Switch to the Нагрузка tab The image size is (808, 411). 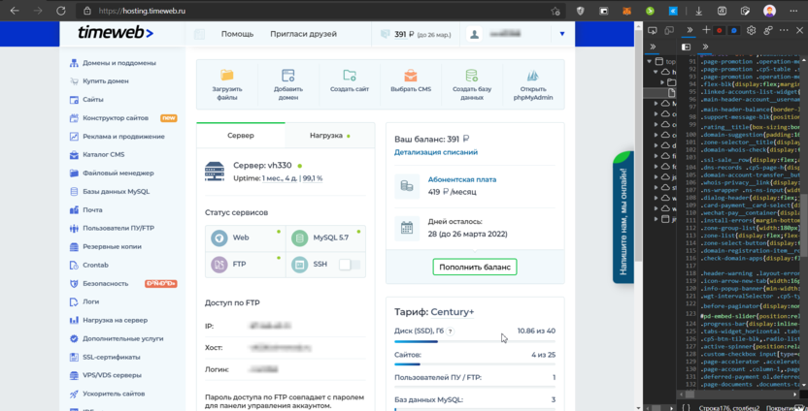[x=328, y=136]
